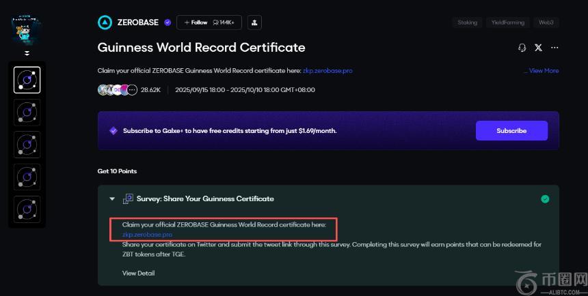The width and height of the screenshot is (588, 296).
Task: Expand the description with View More
Action: [x=541, y=71]
